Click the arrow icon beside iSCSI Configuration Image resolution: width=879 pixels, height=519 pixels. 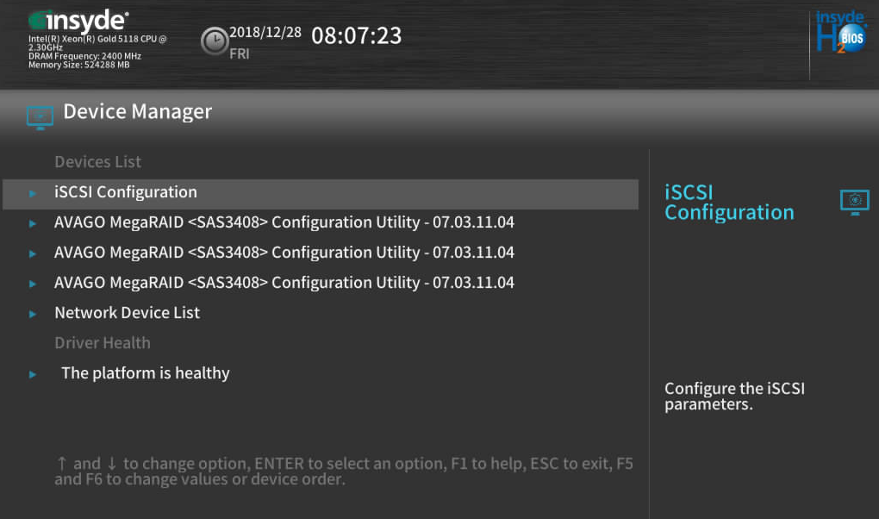pos(33,194)
